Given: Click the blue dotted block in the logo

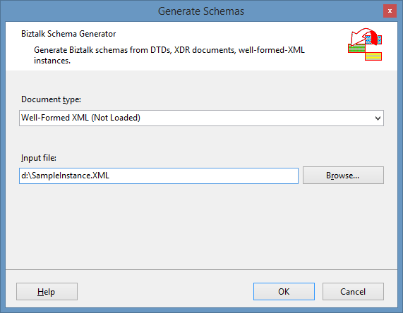Looking at the screenshot, I should 373,39.
